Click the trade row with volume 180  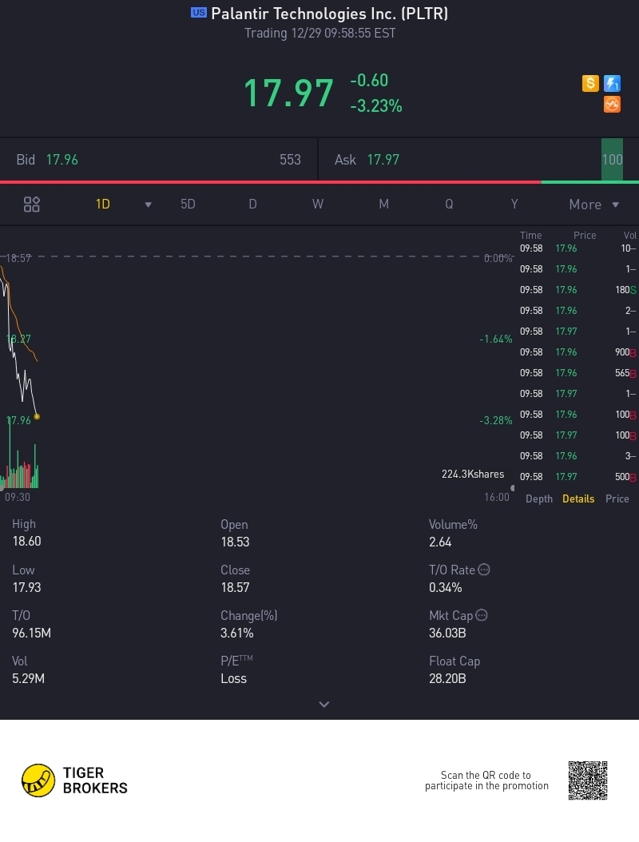click(577, 290)
